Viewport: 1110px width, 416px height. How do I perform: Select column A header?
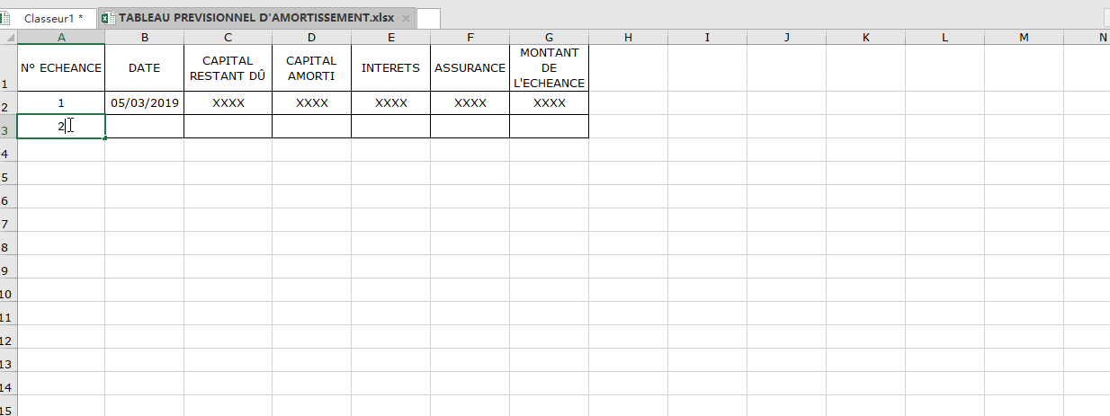click(61, 37)
